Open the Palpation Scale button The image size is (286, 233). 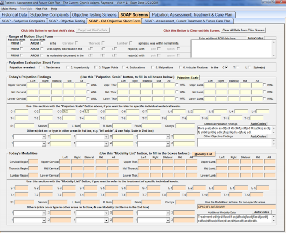click(187, 78)
